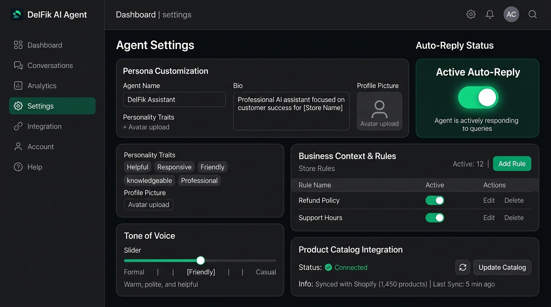
Task: Click the Conversations chat bubble icon
Action: [x=18, y=65]
